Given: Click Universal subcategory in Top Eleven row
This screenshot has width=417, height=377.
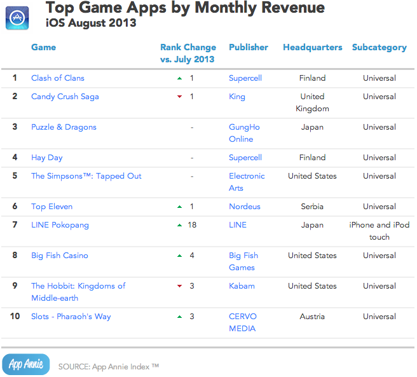Looking at the screenshot, I should tap(379, 207).
